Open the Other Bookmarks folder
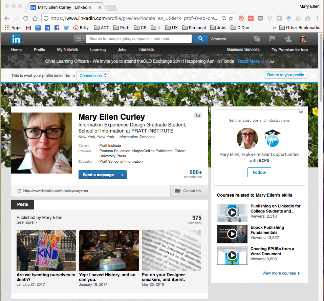324x301 pixels. [x=300, y=28]
